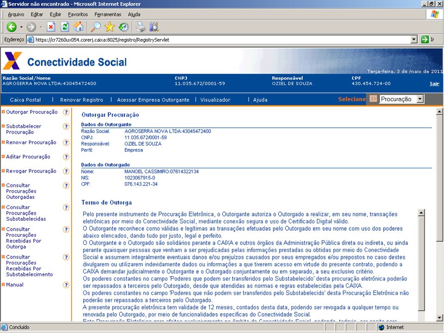
Task: Click the IE Back arrow button
Action: [x=12, y=27]
